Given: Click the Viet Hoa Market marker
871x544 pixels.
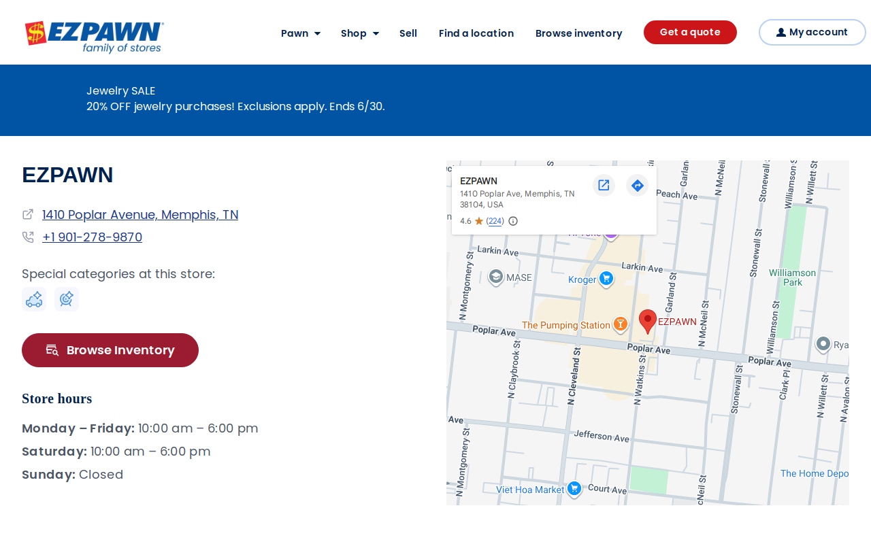Looking at the screenshot, I should click(574, 489).
